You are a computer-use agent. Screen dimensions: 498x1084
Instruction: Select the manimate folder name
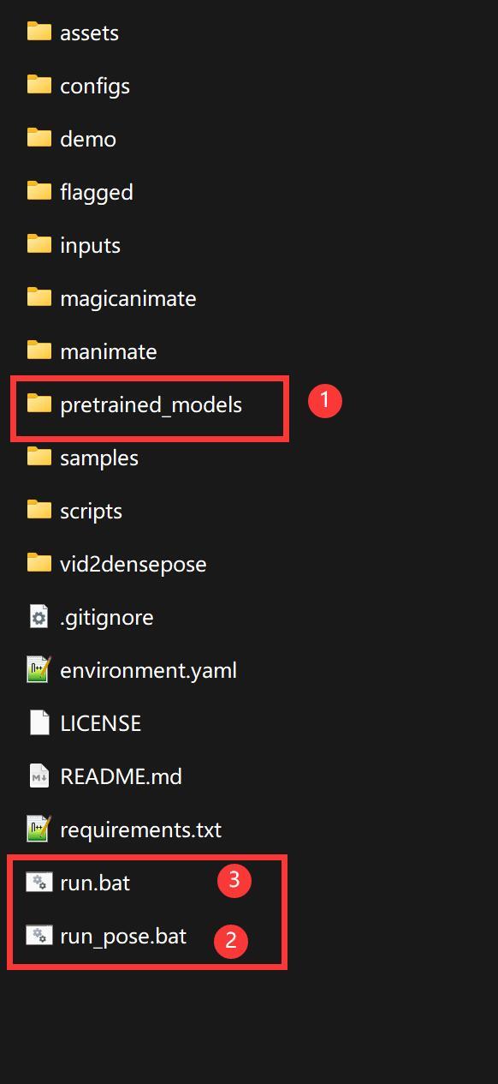click(x=109, y=351)
